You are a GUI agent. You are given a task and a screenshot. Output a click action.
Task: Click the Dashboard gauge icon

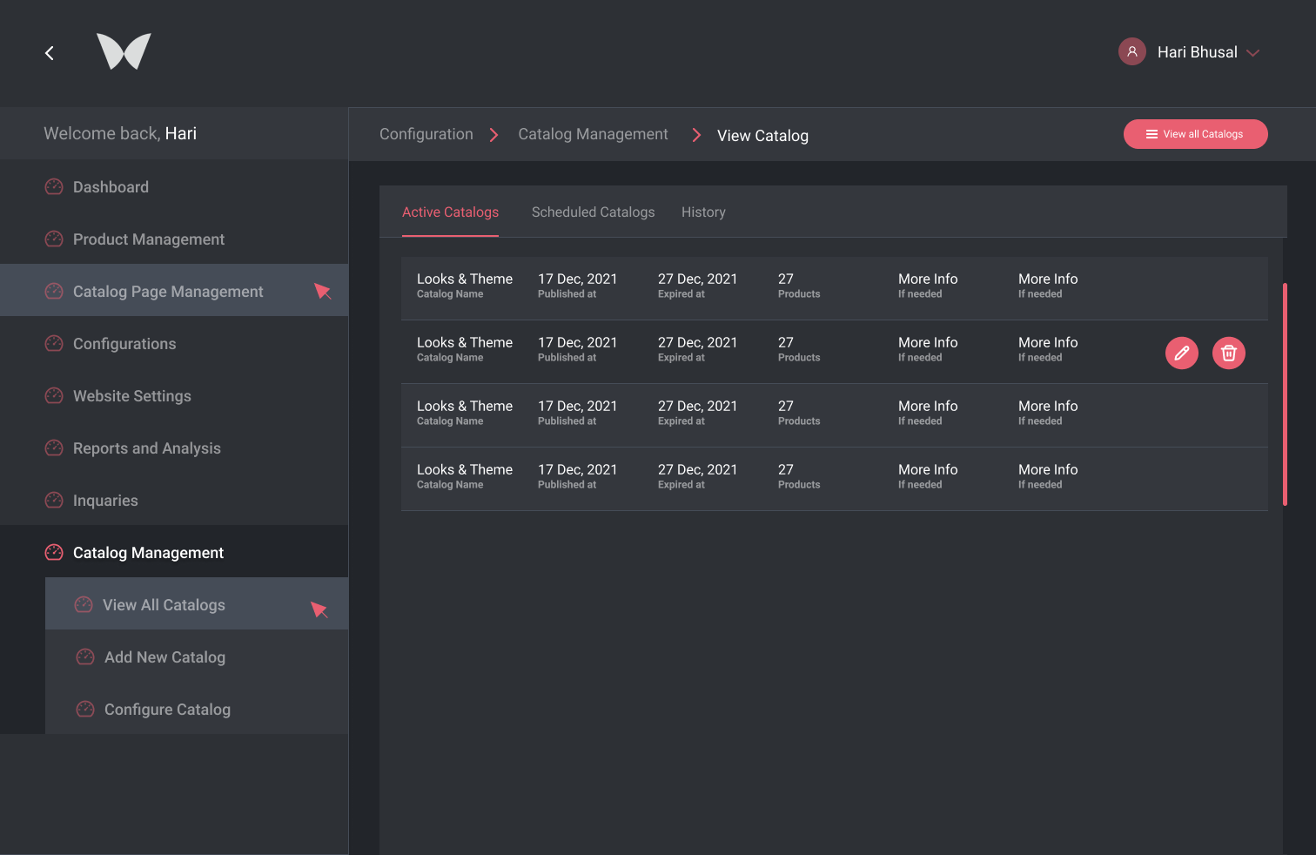click(x=54, y=187)
